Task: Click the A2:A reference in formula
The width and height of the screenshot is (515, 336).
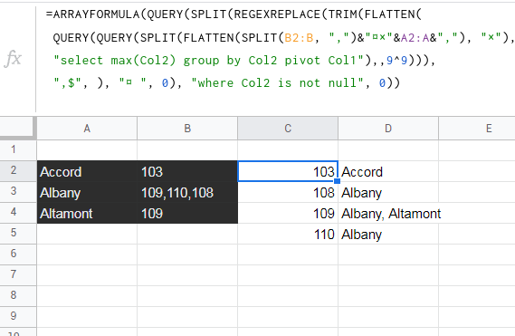Action: coord(415,38)
